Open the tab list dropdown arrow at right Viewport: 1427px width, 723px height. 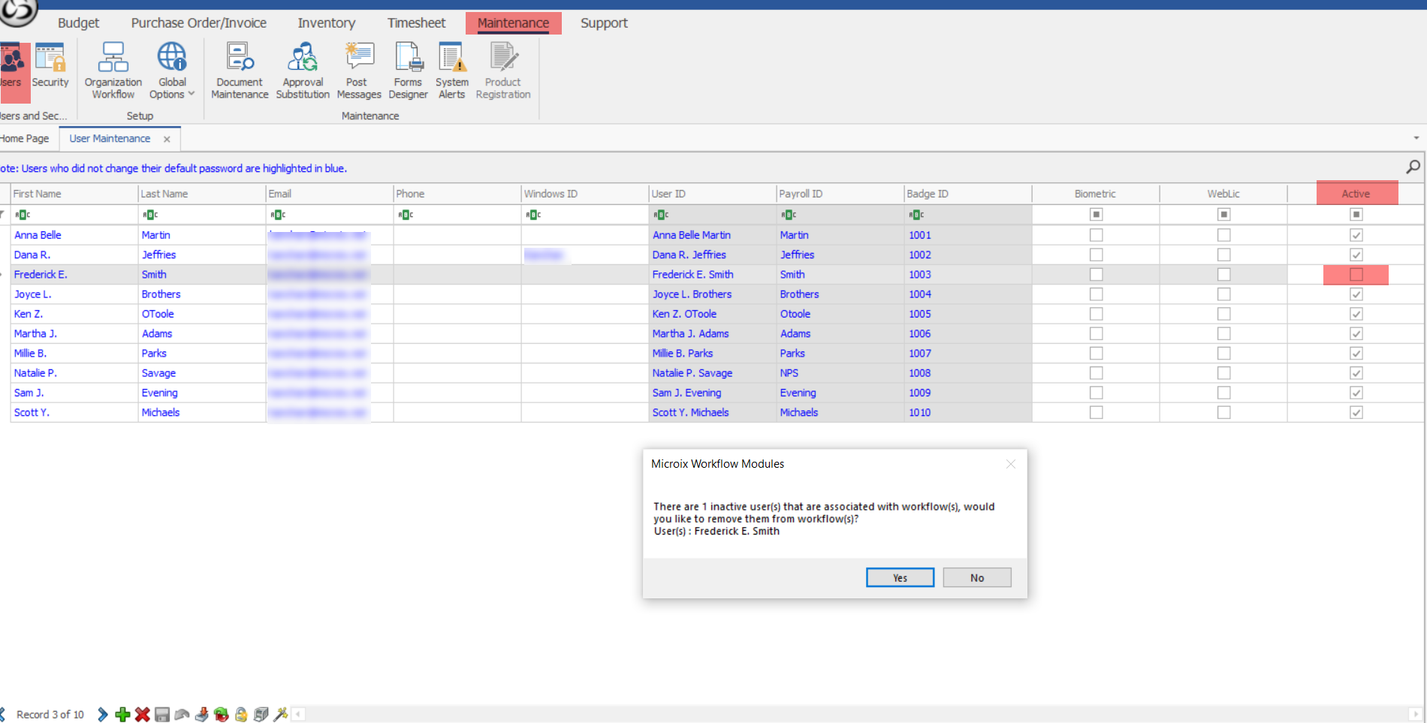[1416, 138]
